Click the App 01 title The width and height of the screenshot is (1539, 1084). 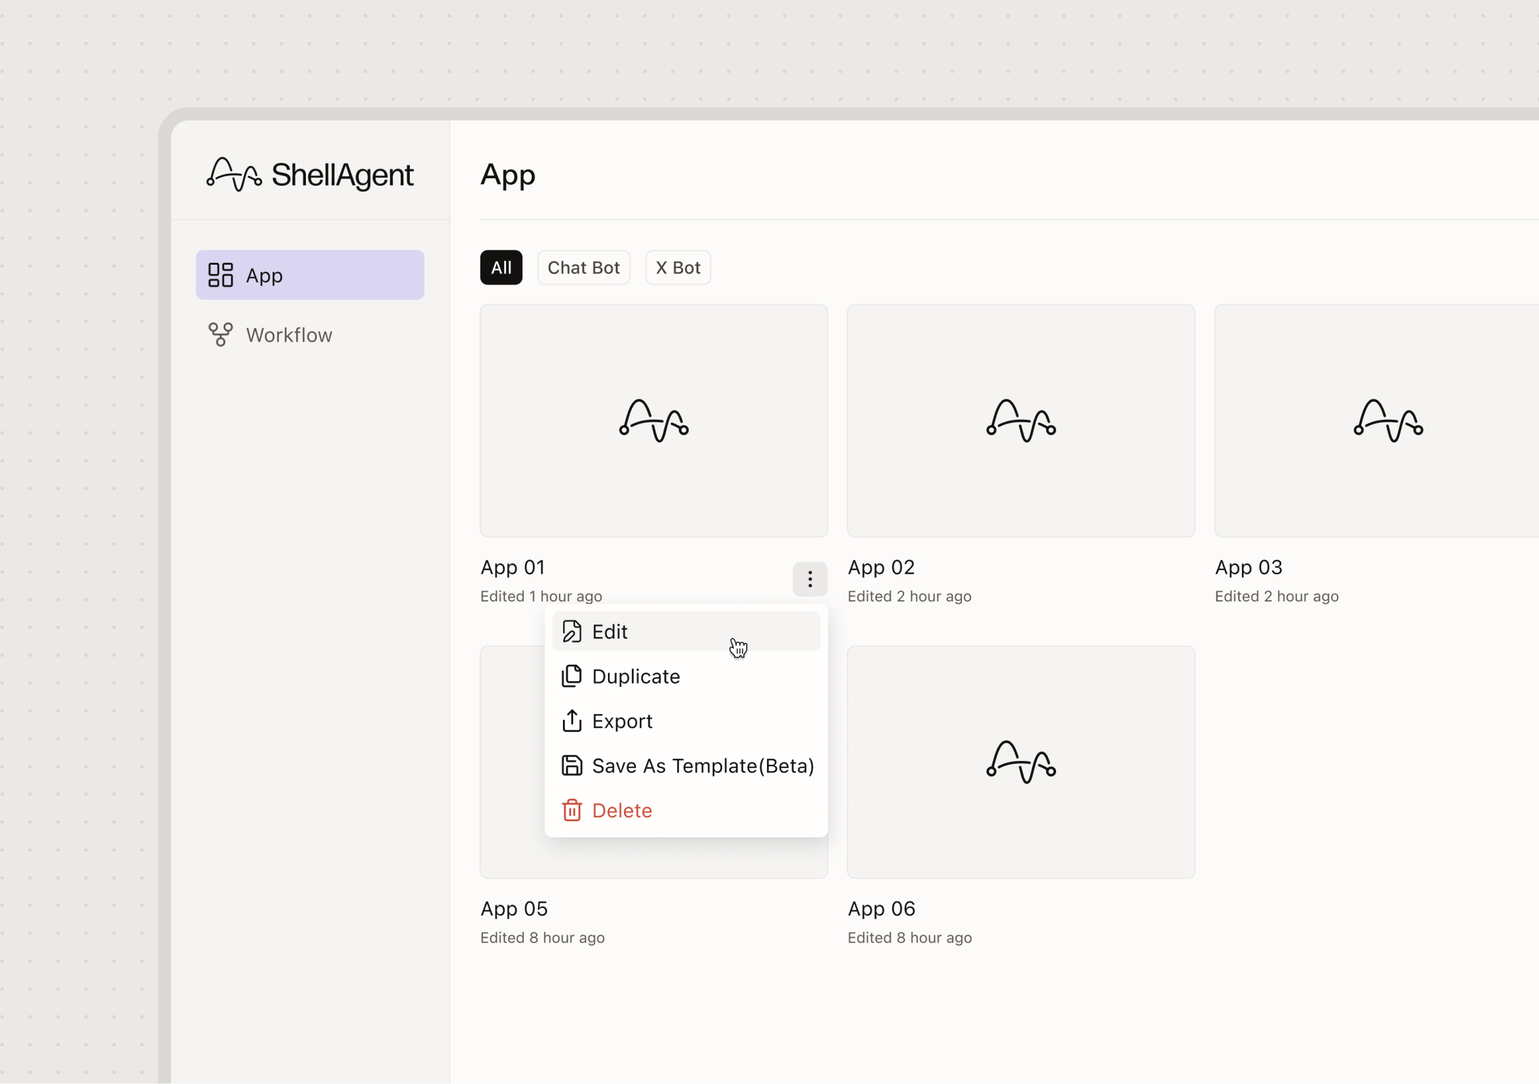tap(513, 567)
